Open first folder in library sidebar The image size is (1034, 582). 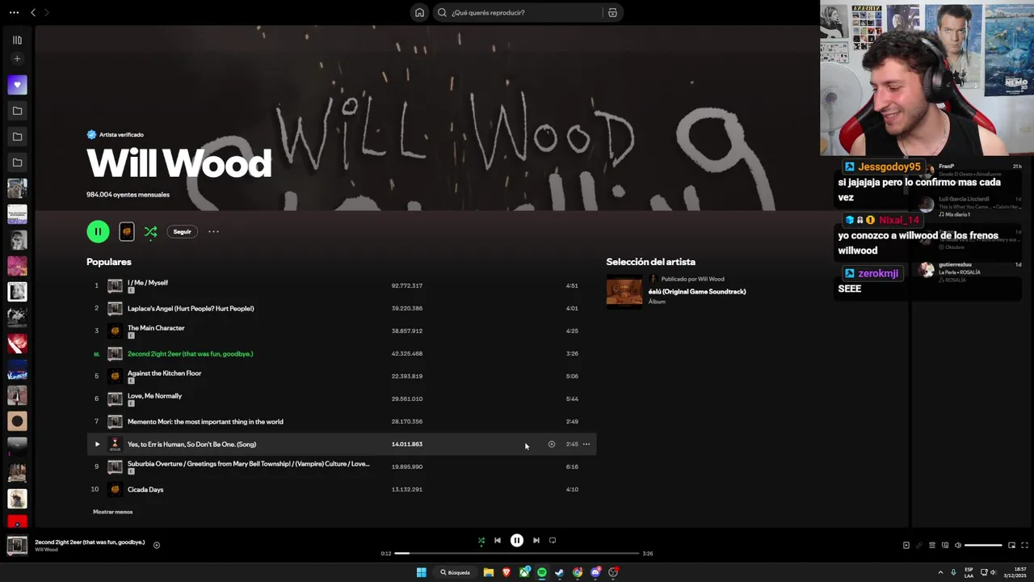click(x=17, y=111)
